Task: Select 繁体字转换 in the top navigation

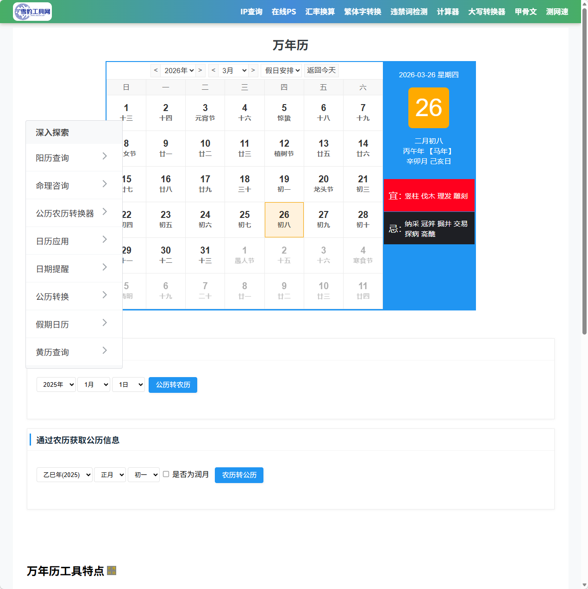Action: (x=362, y=12)
